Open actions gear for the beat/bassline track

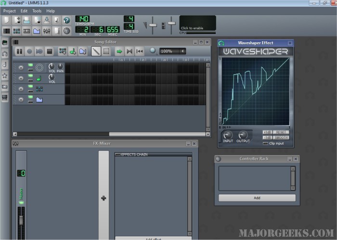(x=21, y=89)
